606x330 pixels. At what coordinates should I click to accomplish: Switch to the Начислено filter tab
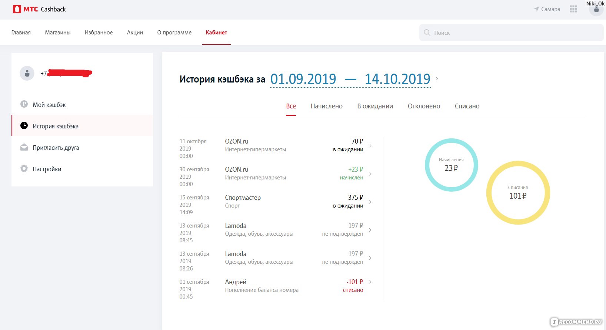[327, 106]
